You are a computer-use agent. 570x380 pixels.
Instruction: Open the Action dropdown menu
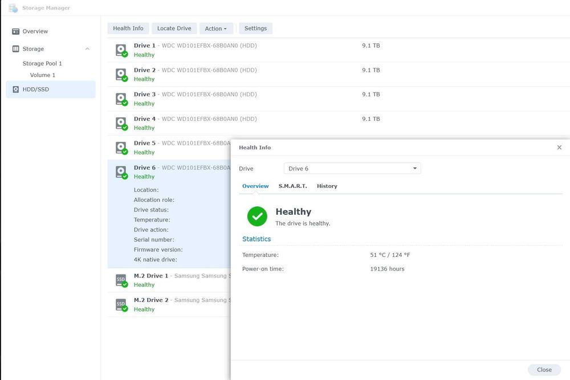[216, 28]
